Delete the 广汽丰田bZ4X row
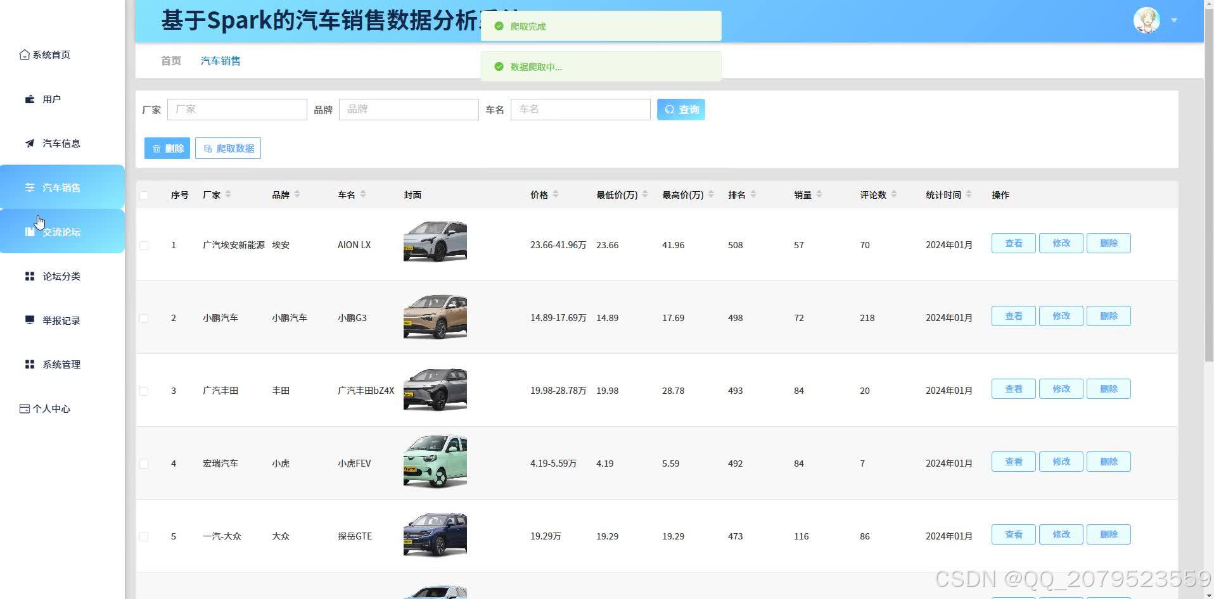This screenshot has width=1214, height=599. point(1109,389)
